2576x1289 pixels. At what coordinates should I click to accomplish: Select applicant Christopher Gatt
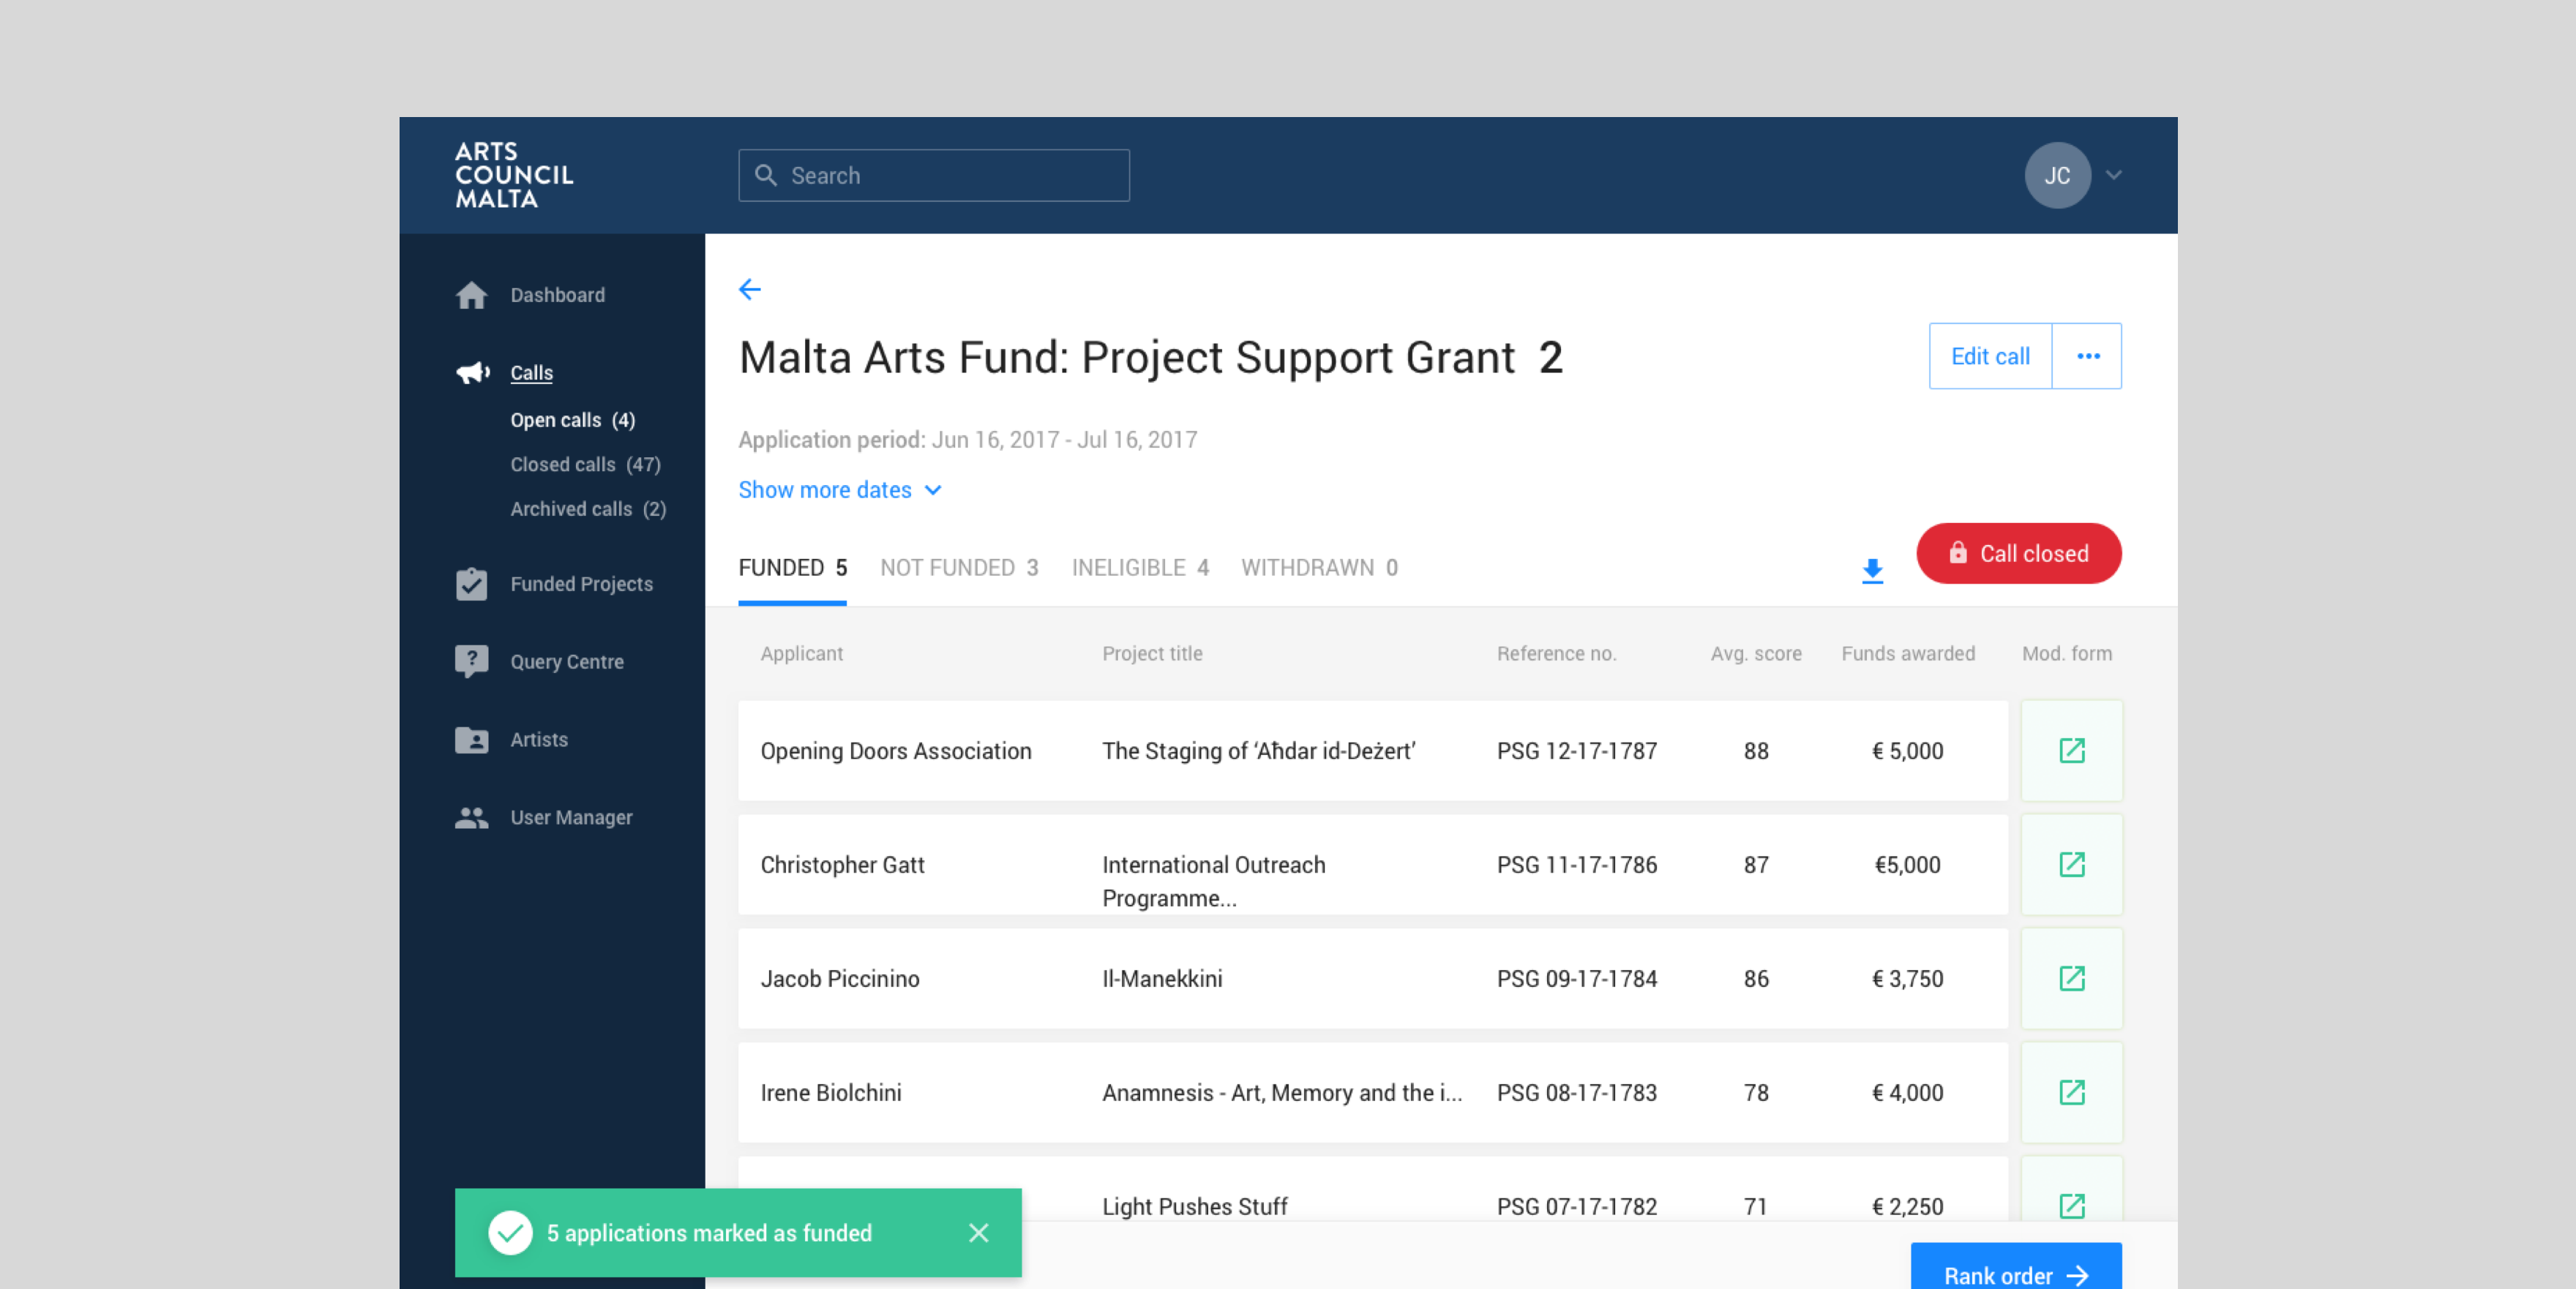(x=842, y=865)
